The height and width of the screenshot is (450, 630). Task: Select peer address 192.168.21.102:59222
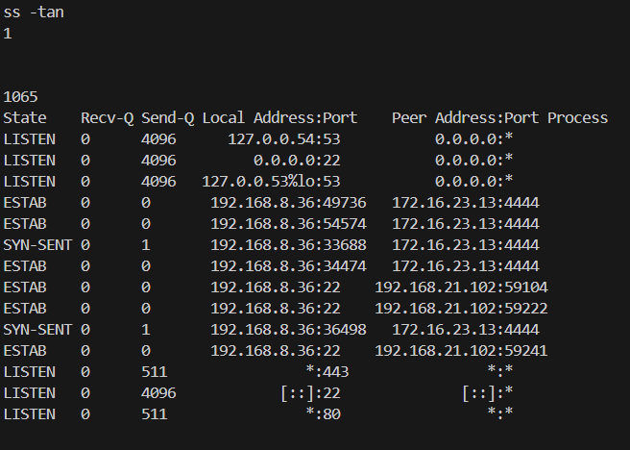(x=461, y=309)
